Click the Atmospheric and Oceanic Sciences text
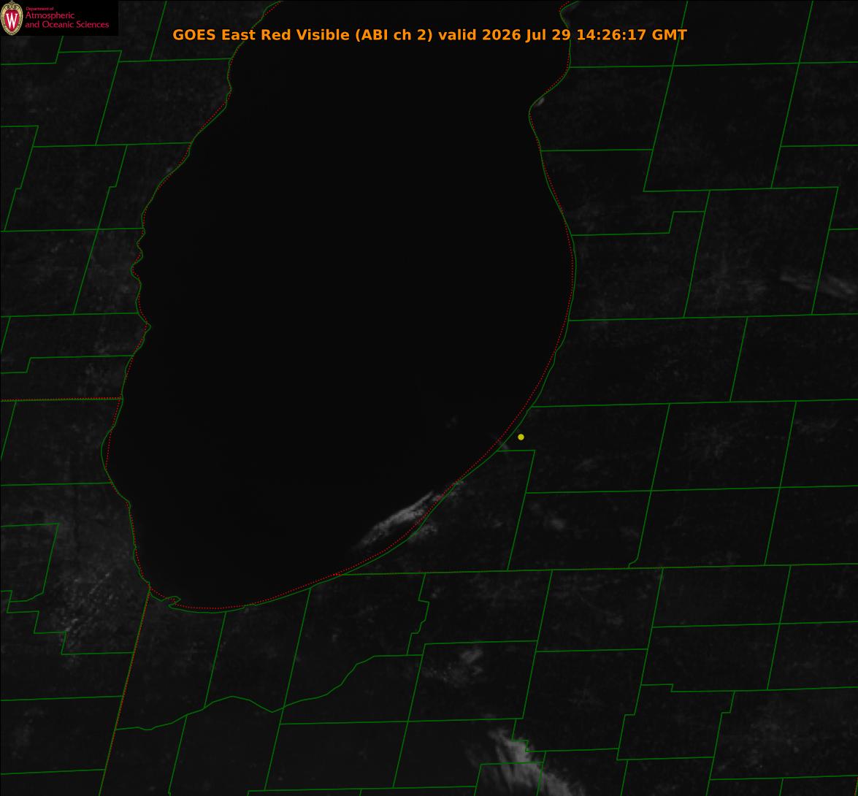The width and height of the screenshot is (858, 796). (66, 20)
